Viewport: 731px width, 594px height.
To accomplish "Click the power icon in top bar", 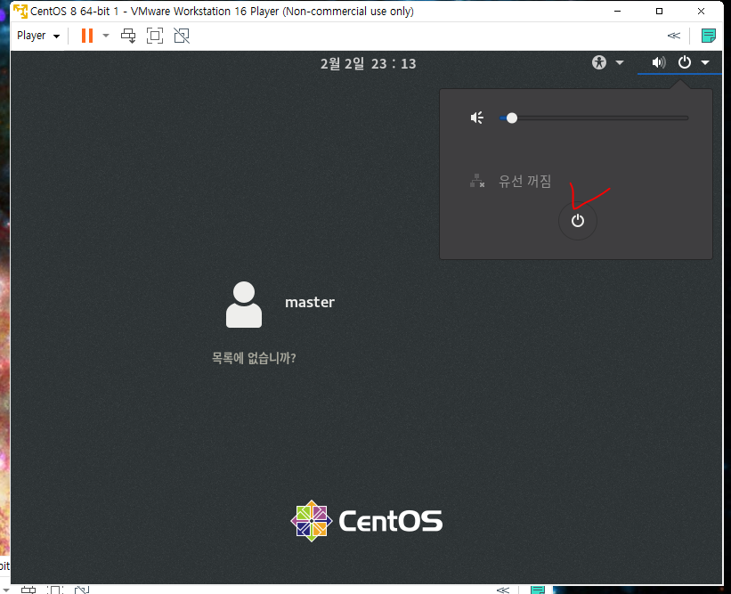I will (685, 62).
